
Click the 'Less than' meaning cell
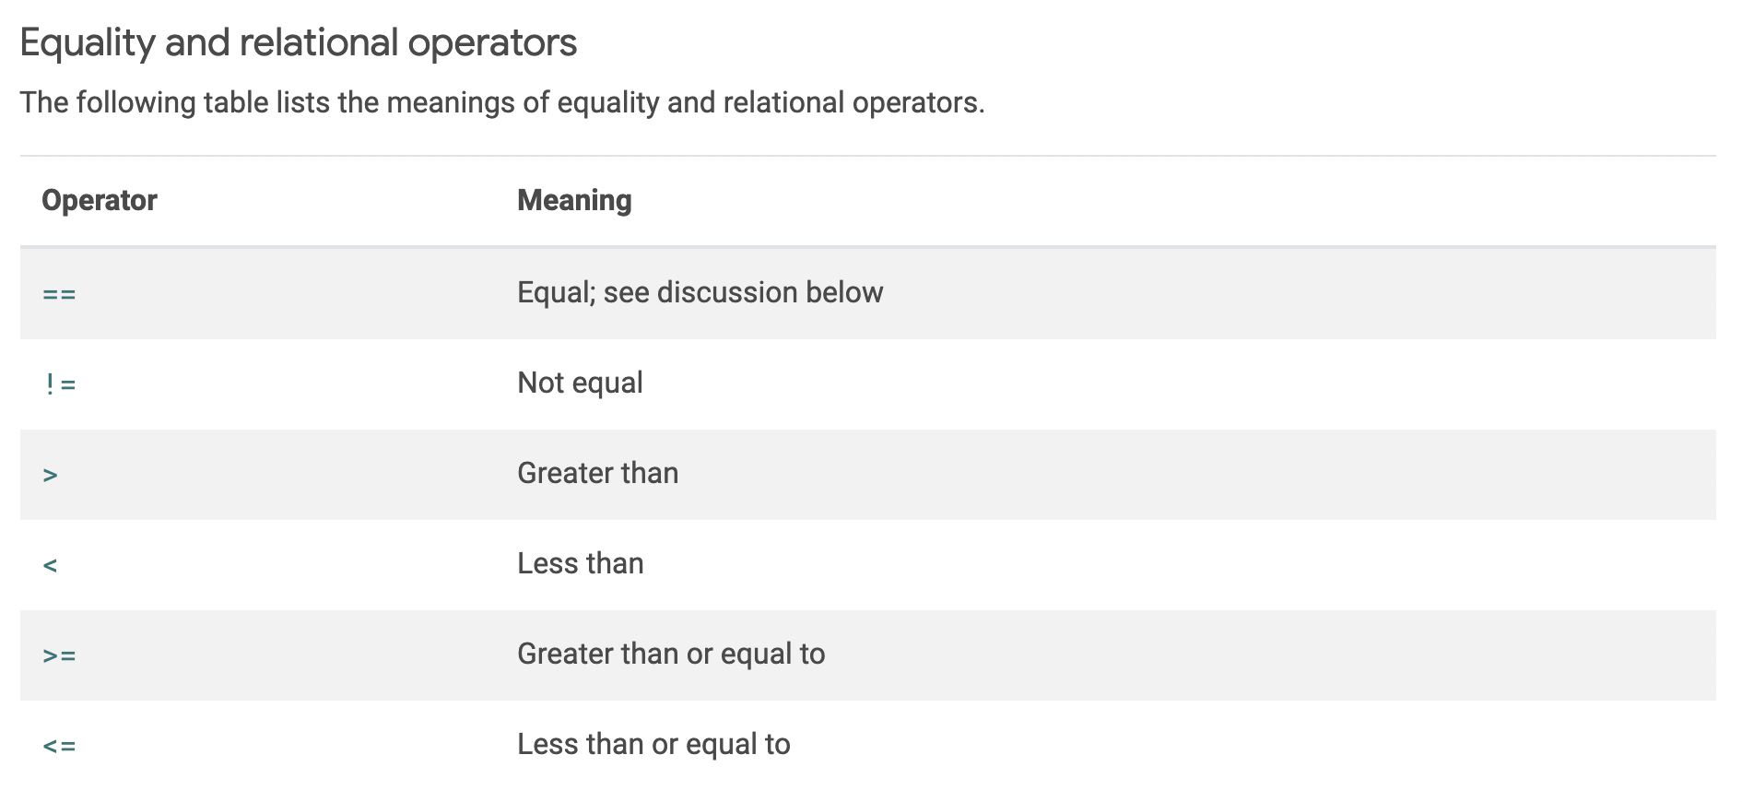(580, 563)
